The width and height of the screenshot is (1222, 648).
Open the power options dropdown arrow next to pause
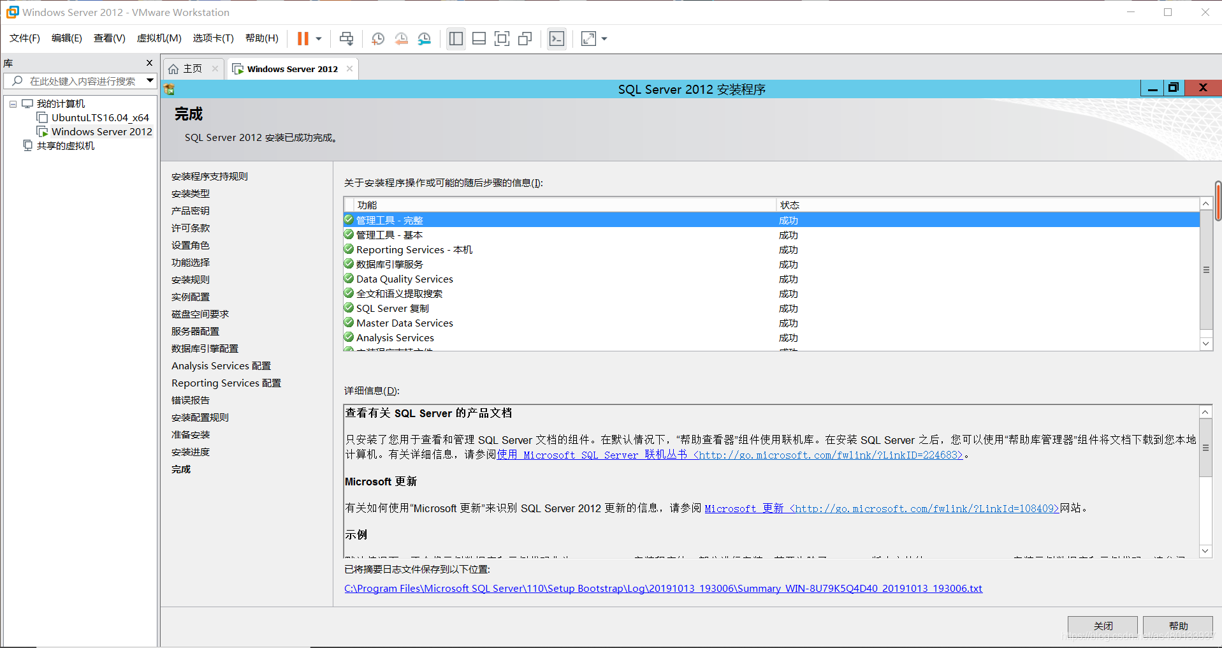coord(319,39)
